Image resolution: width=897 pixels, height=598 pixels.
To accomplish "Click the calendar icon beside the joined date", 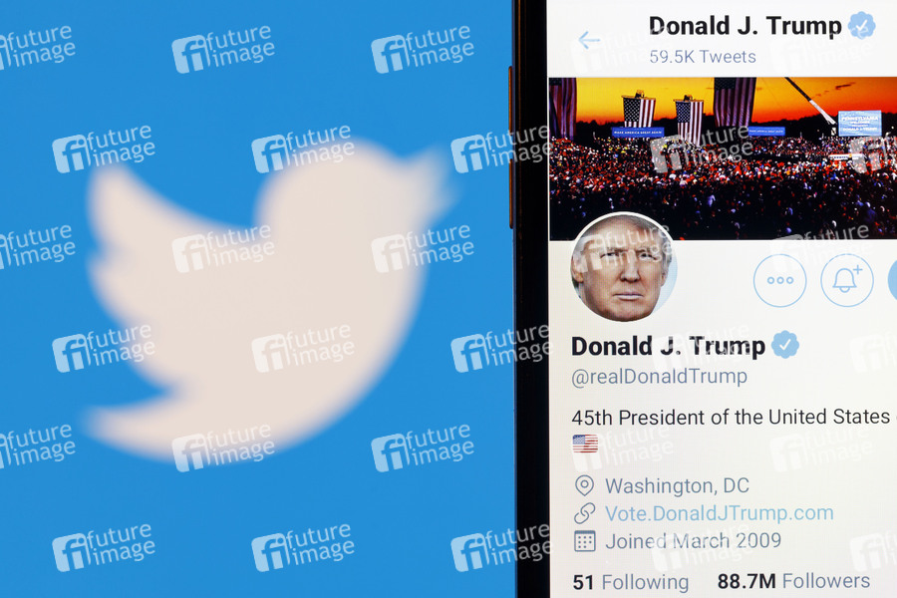I will [x=585, y=541].
